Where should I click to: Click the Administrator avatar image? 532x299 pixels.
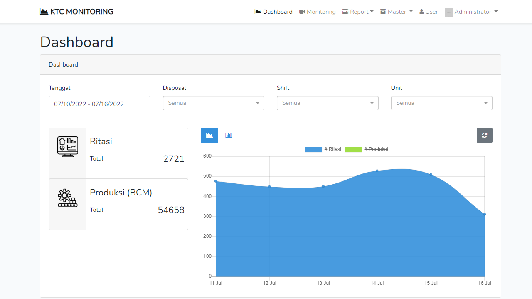[x=448, y=12]
